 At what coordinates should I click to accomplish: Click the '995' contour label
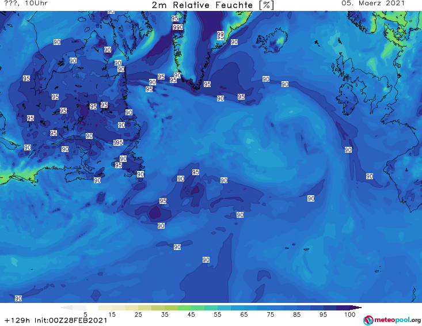pyautogui.click(x=118, y=142)
